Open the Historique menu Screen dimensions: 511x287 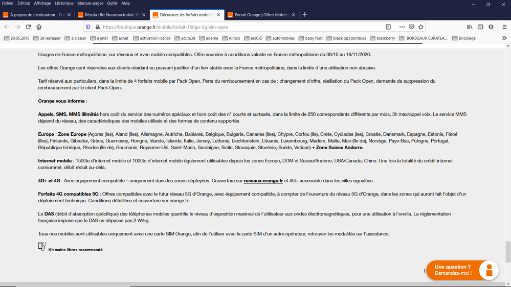click(x=64, y=3)
